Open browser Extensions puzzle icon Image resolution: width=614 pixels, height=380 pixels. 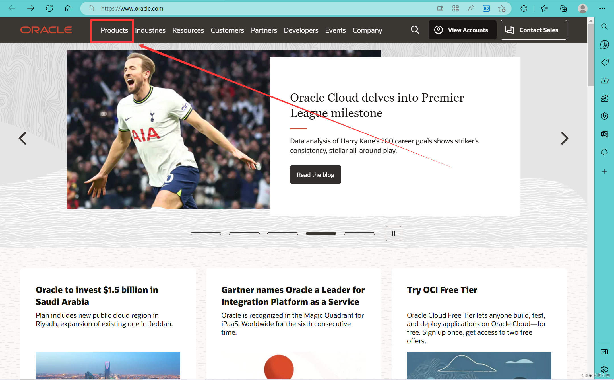(x=524, y=8)
